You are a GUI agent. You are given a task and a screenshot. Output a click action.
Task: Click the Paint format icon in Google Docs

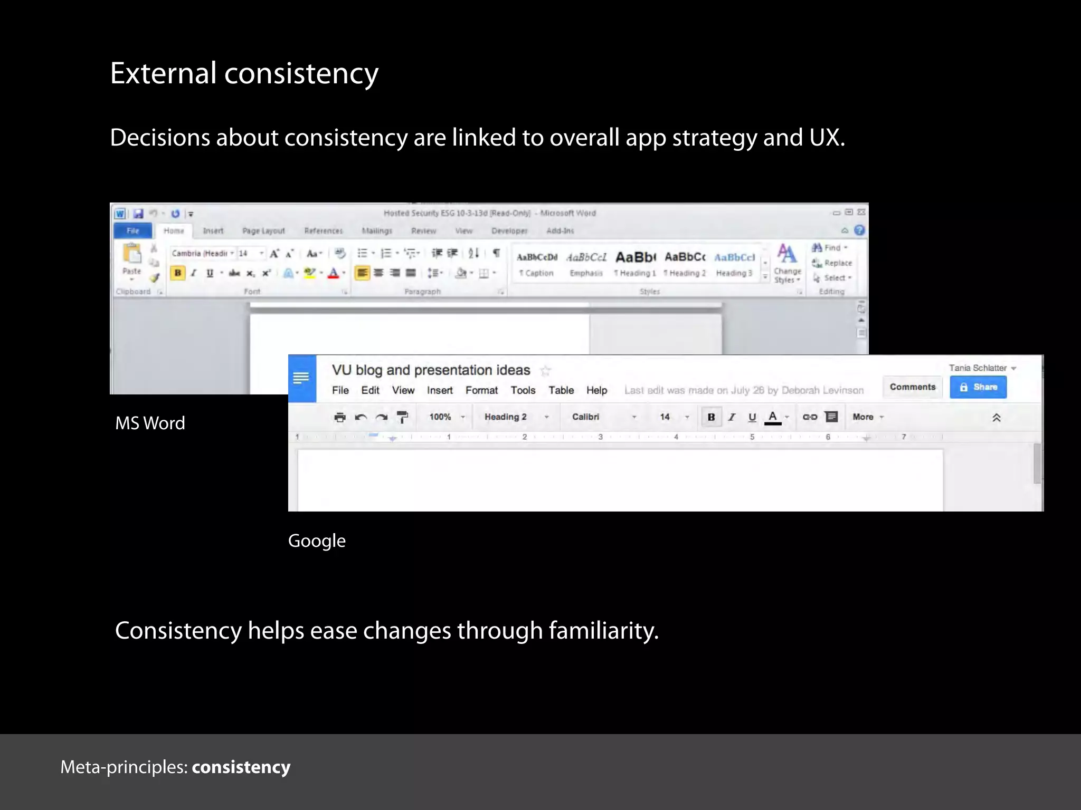coord(402,417)
